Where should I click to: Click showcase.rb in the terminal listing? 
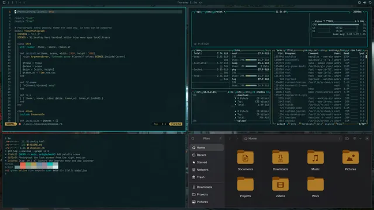pos(37,148)
